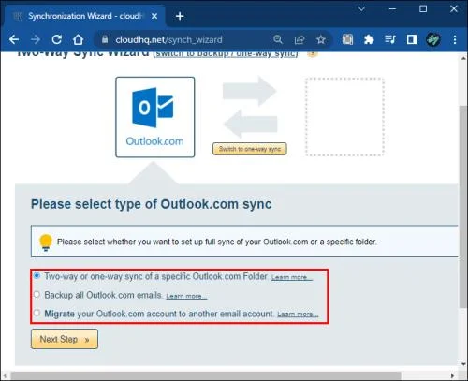Image resolution: width=468 pixels, height=381 pixels.
Task: Switch to the Synchronization Wizard tab
Action: (85, 16)
